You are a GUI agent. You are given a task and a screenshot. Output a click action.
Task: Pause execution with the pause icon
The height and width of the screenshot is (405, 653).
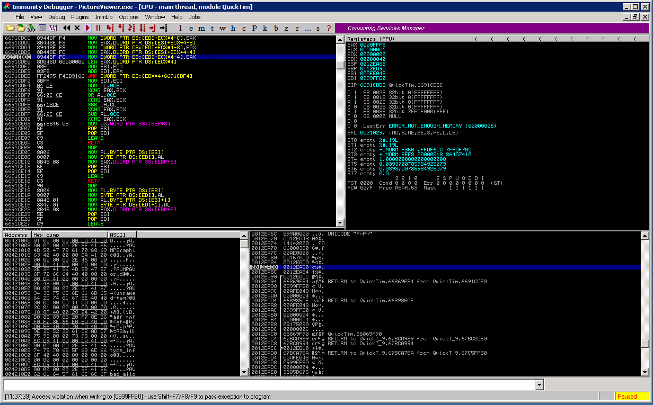point(99,28)
